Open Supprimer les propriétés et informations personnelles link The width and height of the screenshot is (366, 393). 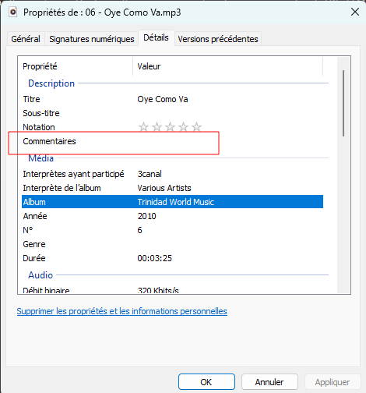[x=122, y=311]
